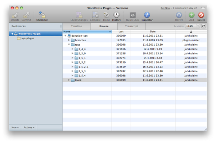Click date 22.5.2011 22.40
This screenshot has height=143, width=216.
coord(153,71)
